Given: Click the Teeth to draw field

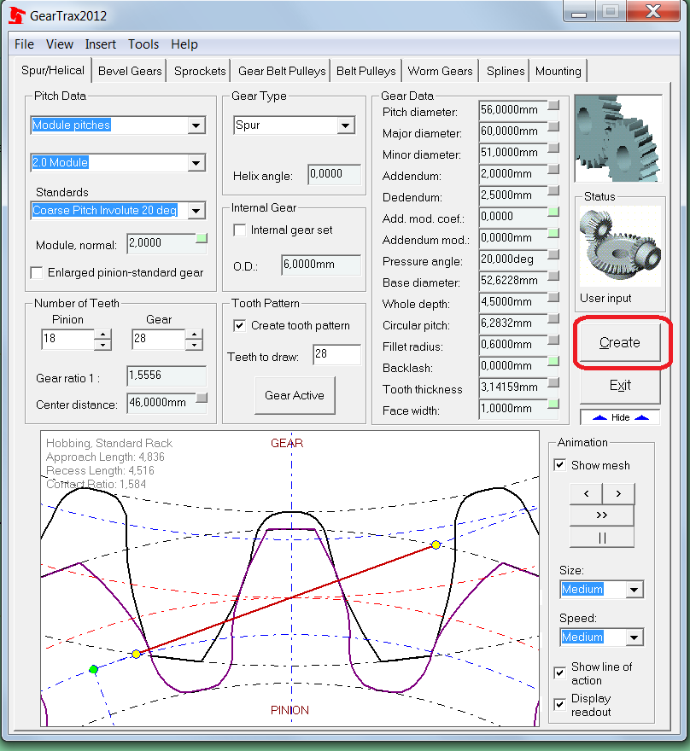Looking at the screenshot, I should [336, 354].
